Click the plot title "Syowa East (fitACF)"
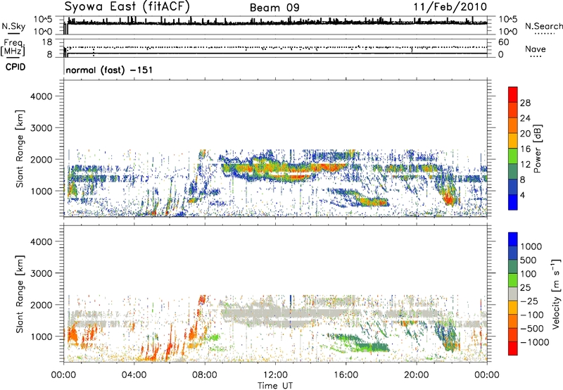563x390 pixels. [x=127, y=7]
